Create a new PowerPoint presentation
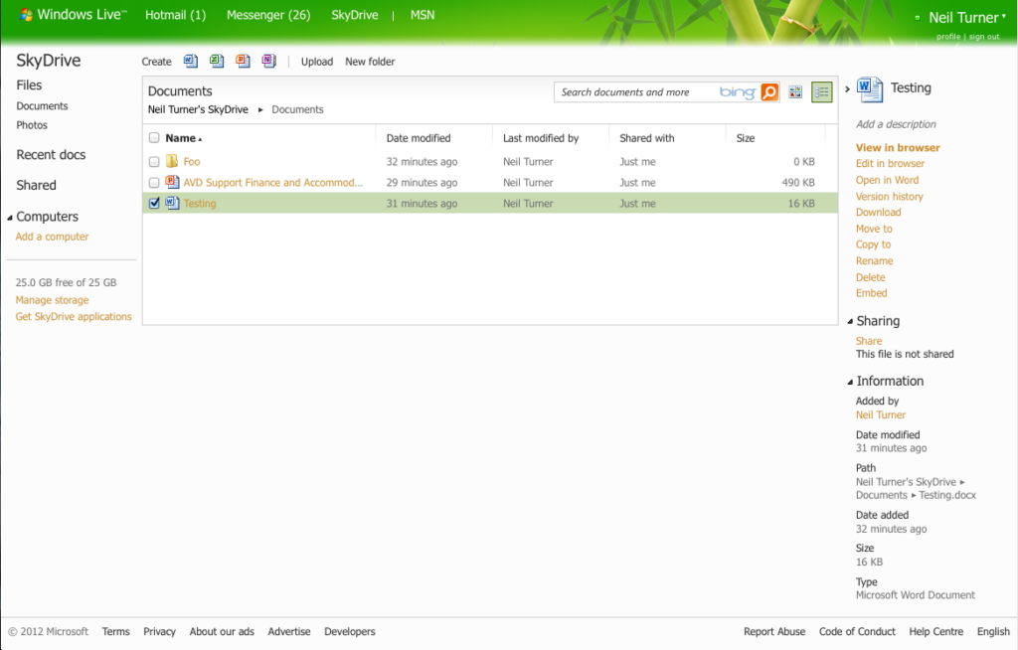 click(x=243, y=61)
